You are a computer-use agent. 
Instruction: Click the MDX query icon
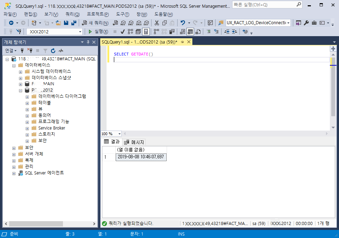123,23
